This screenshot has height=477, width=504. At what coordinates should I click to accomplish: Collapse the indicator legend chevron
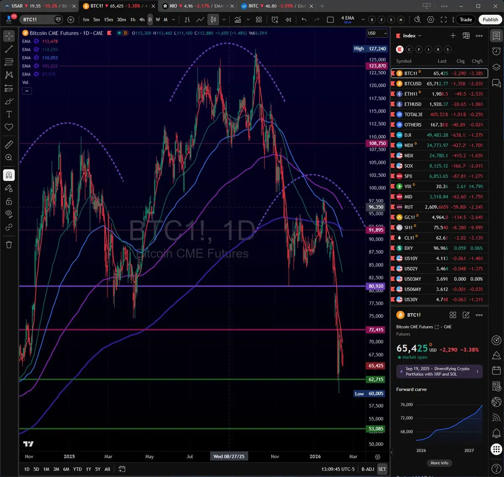[x=26, y=91]
